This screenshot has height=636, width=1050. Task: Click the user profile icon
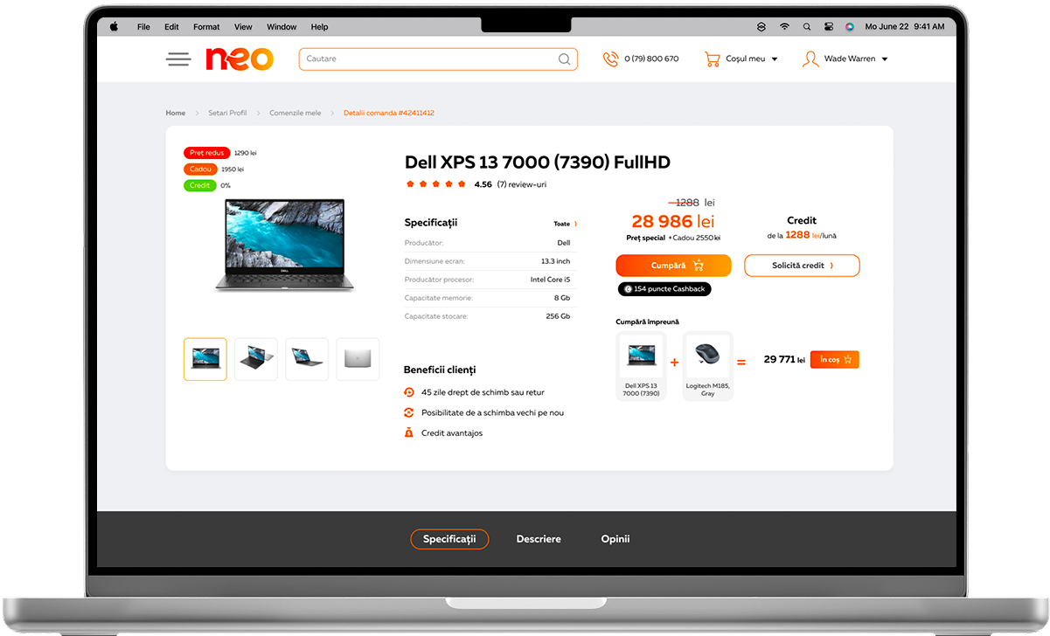click(810, 59)
